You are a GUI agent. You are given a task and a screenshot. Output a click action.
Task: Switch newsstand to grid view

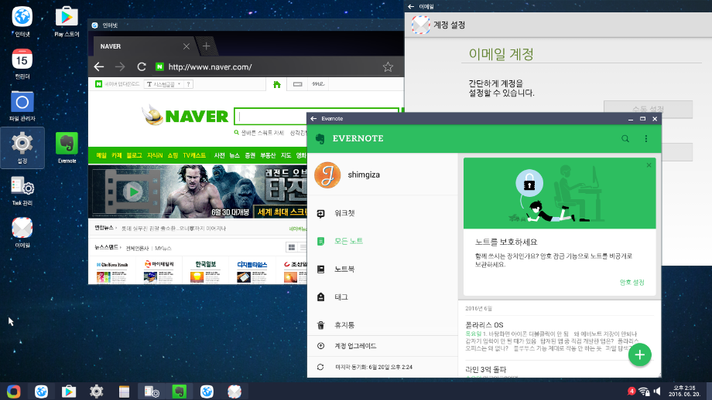click(292, 247)
